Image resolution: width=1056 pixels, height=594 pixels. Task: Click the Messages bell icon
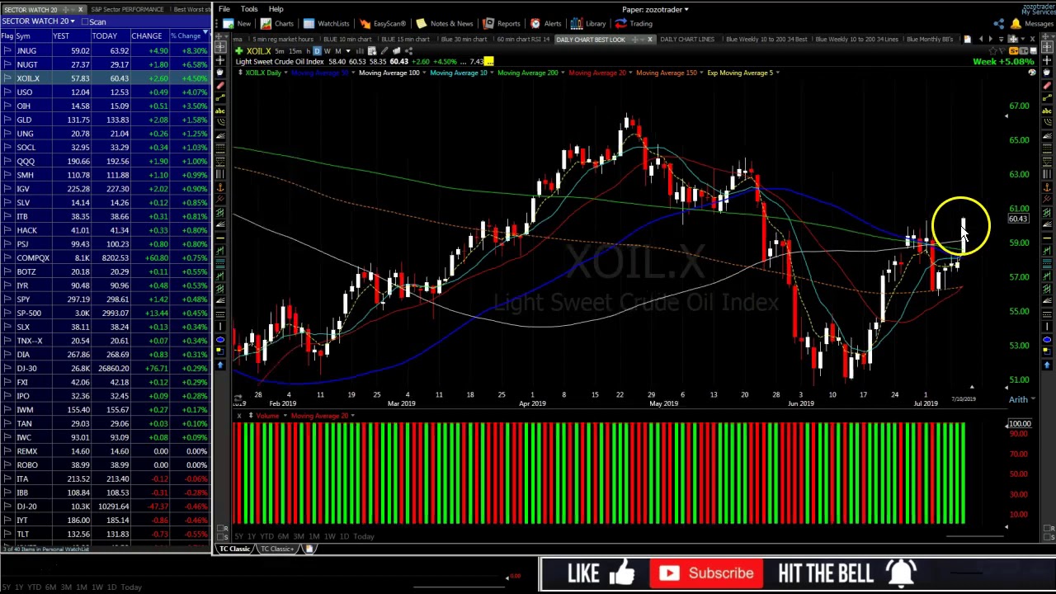[x=1016, y=24]
